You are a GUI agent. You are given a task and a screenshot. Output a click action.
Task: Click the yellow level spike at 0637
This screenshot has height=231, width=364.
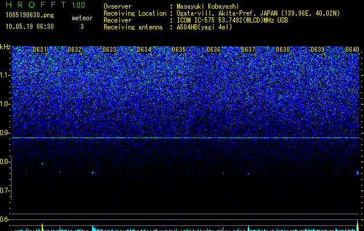pos(248,228)
